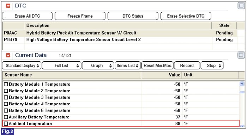
Task: Open the Standard Display dropdown
Action: pos(22,66)
